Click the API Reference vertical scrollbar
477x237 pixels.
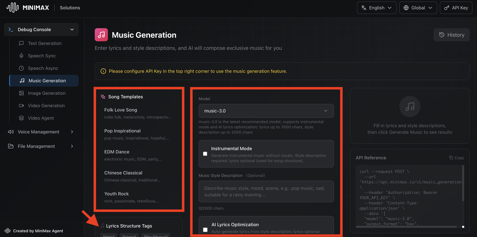(463, 184)
